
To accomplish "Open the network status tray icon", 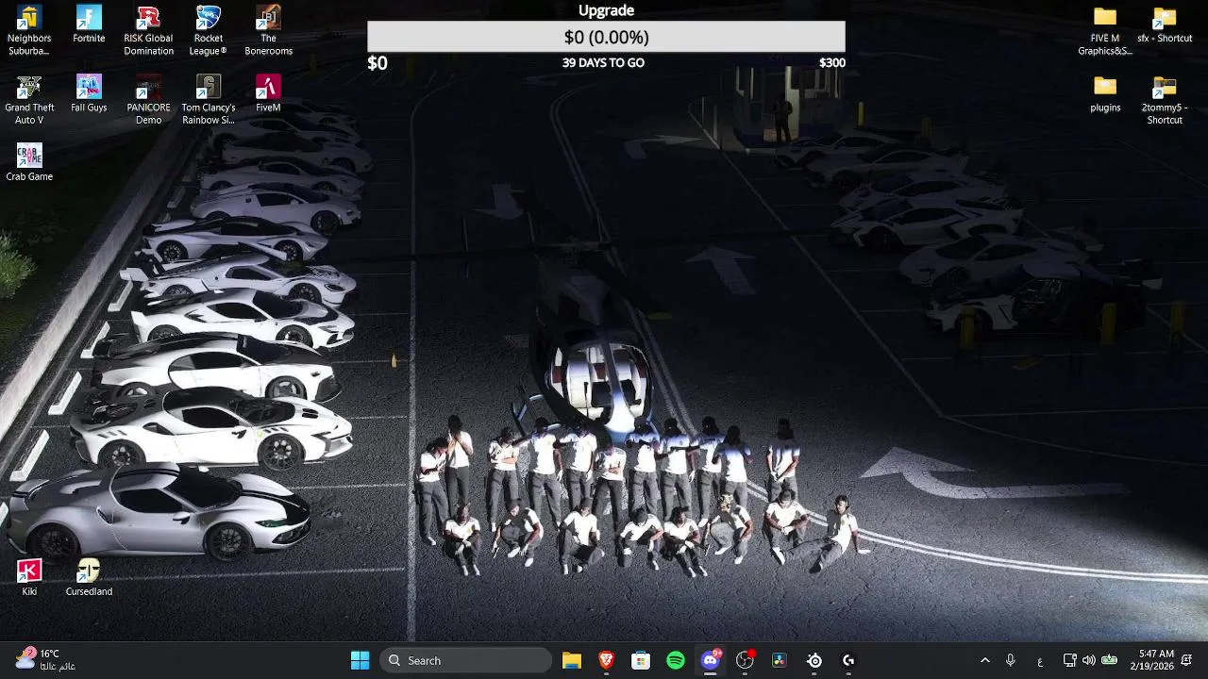I will (x=1069, y=660).
